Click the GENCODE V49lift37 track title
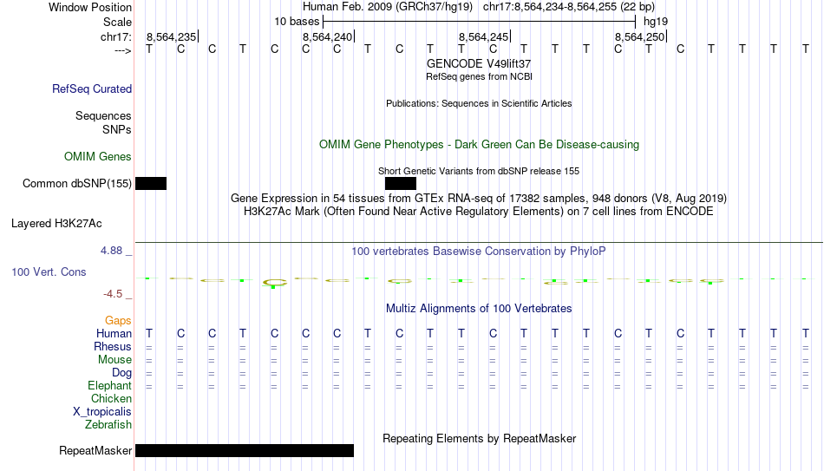824x471 pixels. (479, 63)
